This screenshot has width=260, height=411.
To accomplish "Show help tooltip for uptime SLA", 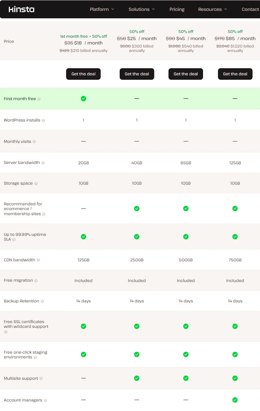I will (14, 240).
